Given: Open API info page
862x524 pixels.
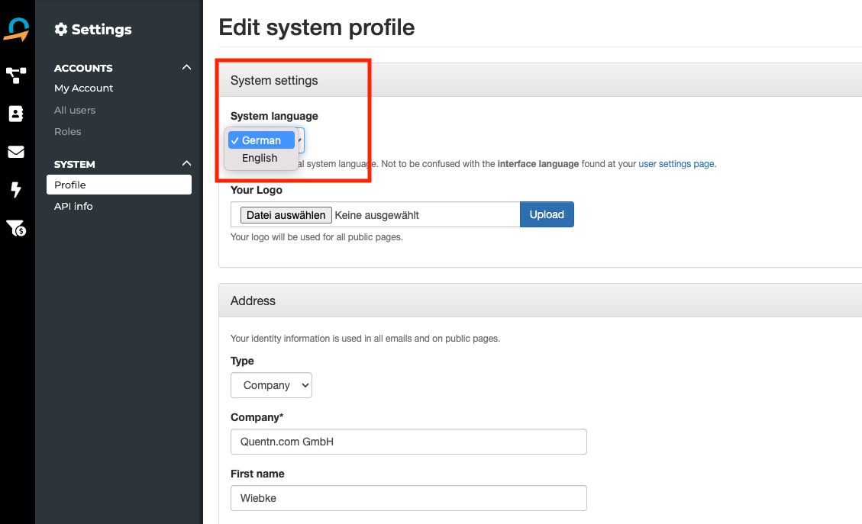Looking at the screenshot, I should coord(73,206).
